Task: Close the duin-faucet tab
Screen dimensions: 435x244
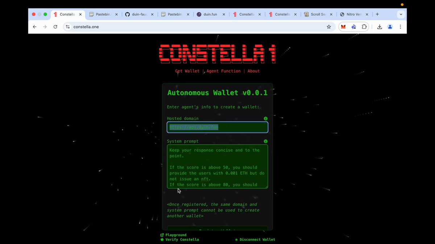Action: 152,14
